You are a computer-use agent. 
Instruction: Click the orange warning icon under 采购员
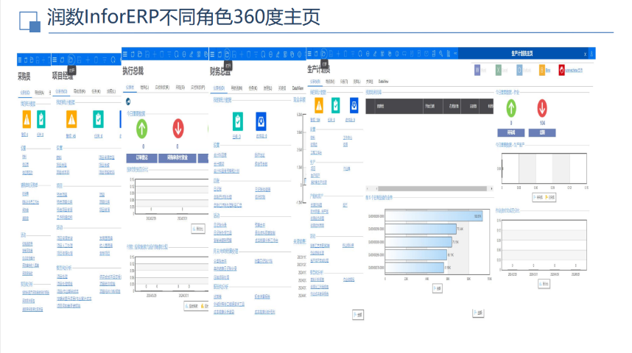pyautogui.click(x=26, y=119)
